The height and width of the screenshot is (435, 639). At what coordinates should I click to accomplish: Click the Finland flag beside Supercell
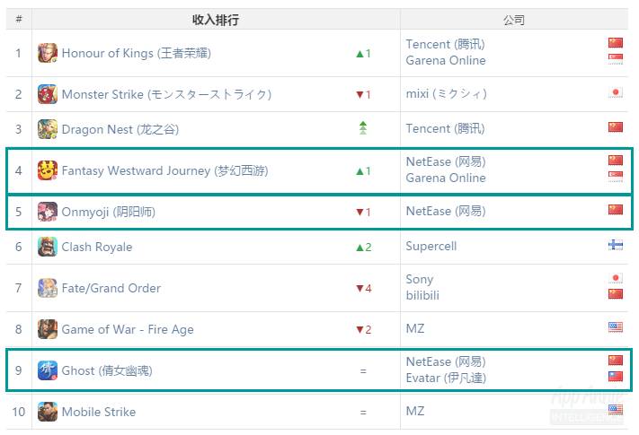coord(616,245)
